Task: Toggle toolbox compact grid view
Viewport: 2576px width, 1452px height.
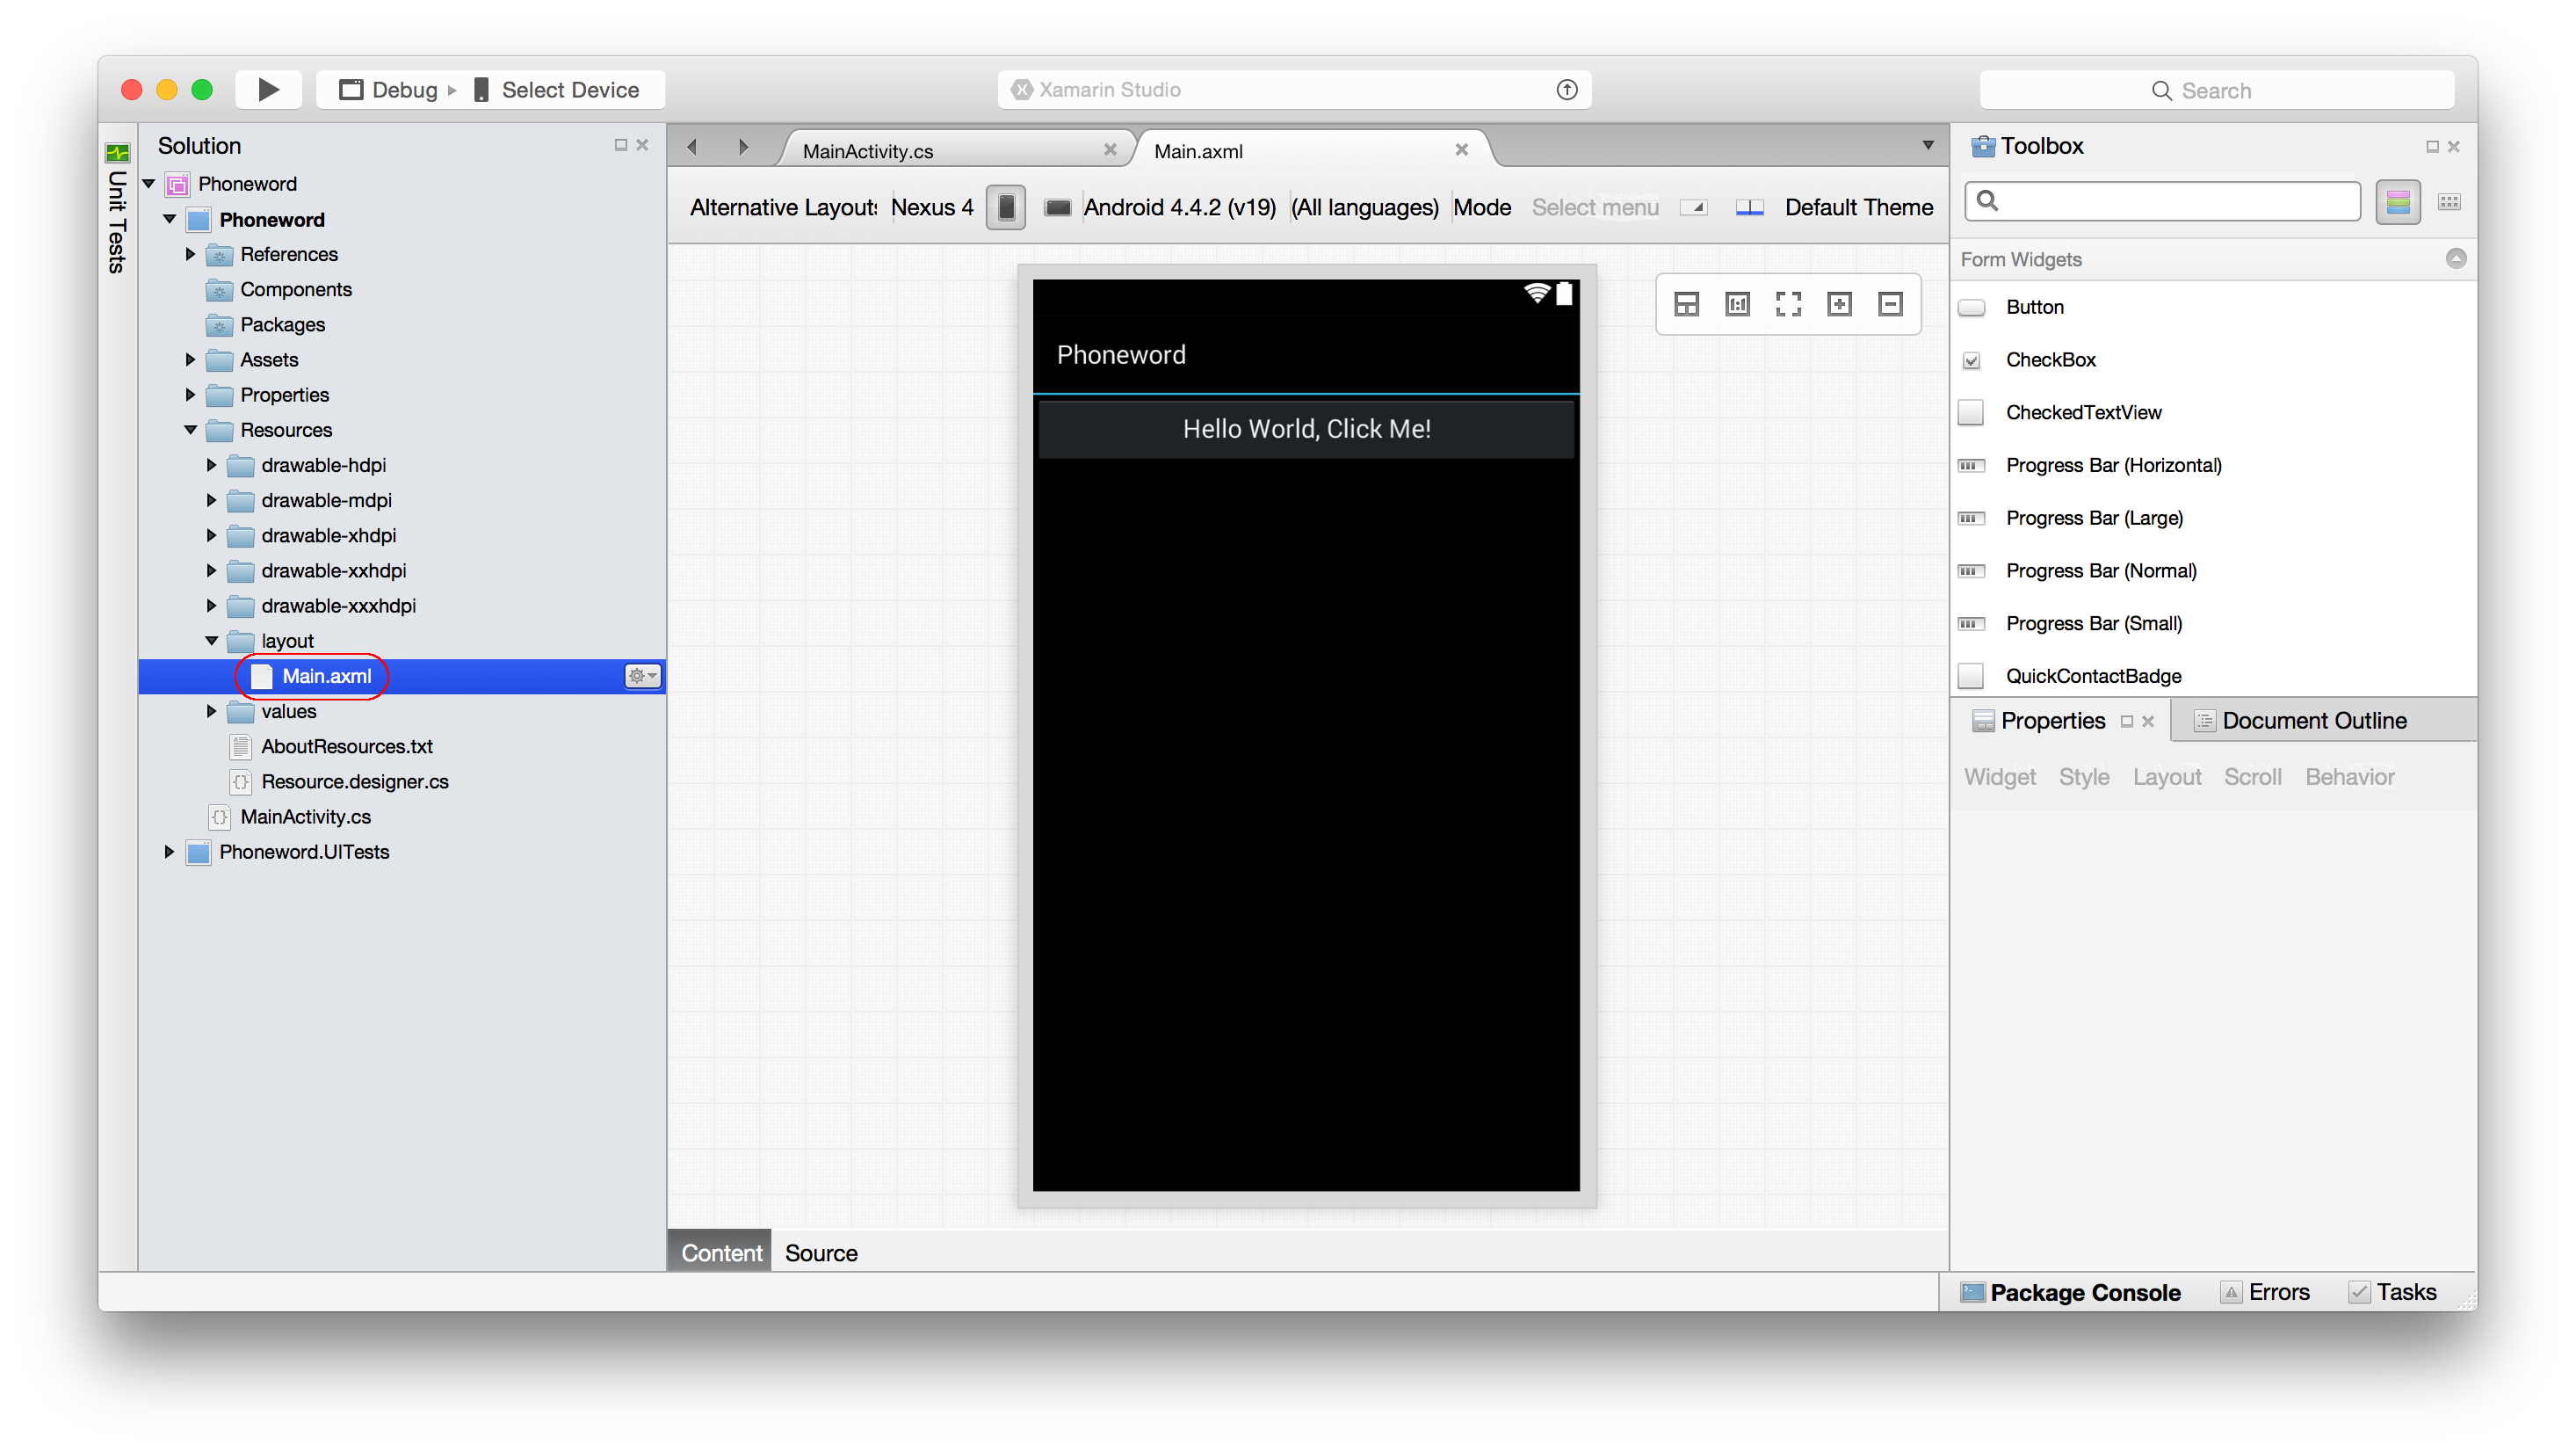Action: click(x=2449, y=202)
